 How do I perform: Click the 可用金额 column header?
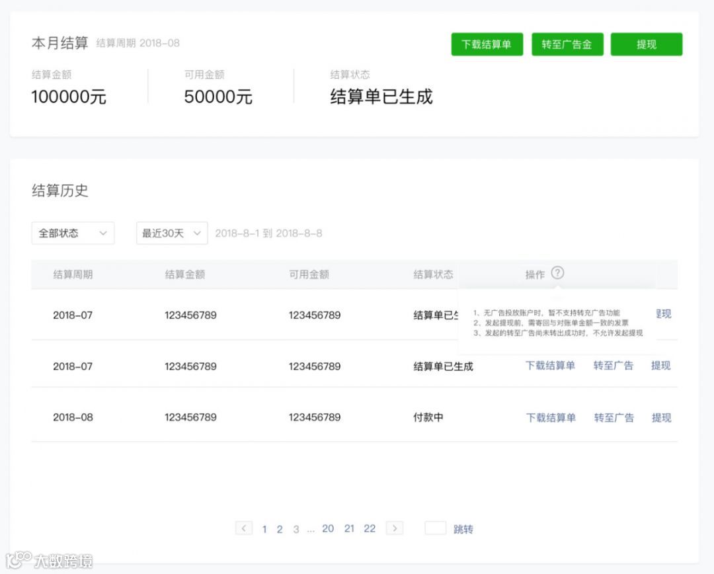(x=309, y=274)
